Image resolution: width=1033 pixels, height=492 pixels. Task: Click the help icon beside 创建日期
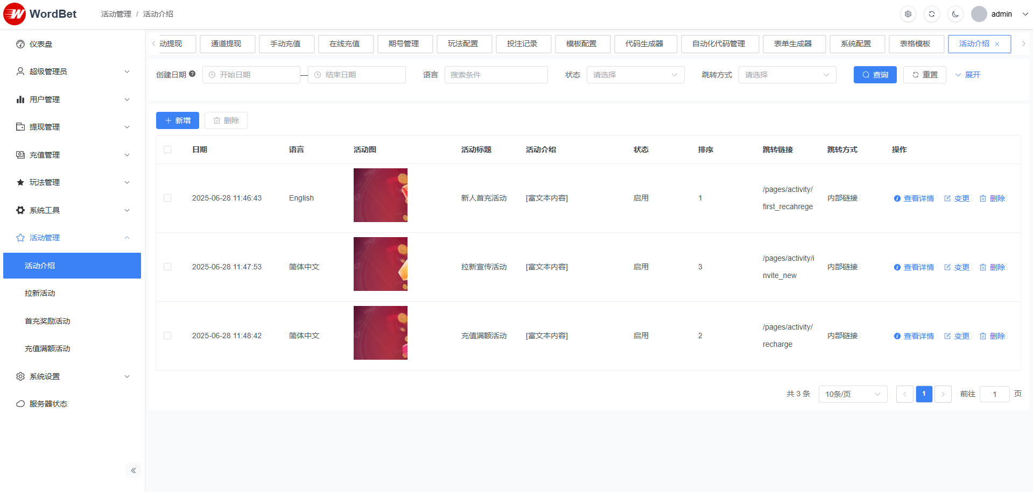[192, 74]
